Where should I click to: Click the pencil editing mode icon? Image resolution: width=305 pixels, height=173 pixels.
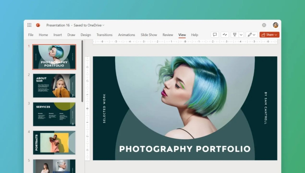pyautogui.click(x=250, y=35)
